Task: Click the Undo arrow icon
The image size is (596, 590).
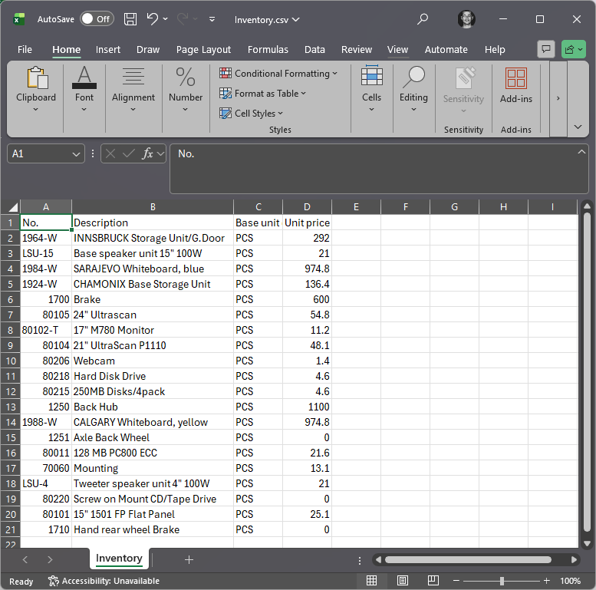Action: (x=153, y=18)
